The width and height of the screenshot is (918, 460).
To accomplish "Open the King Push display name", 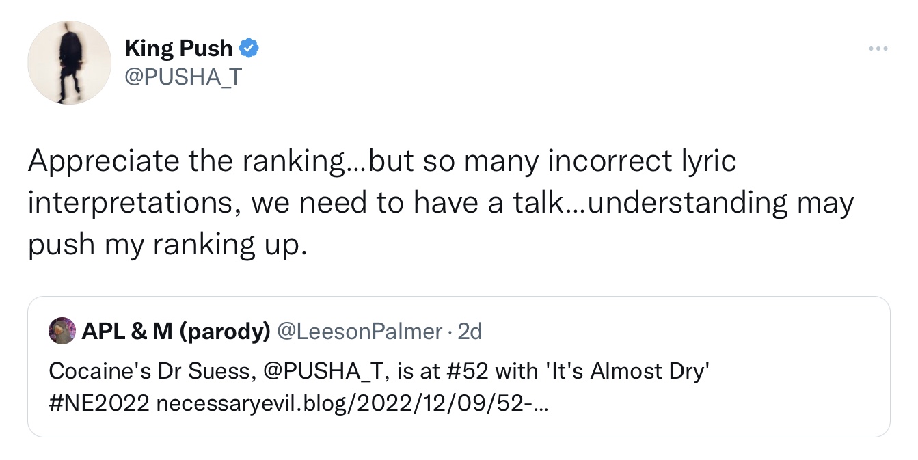I will (178, 49).
